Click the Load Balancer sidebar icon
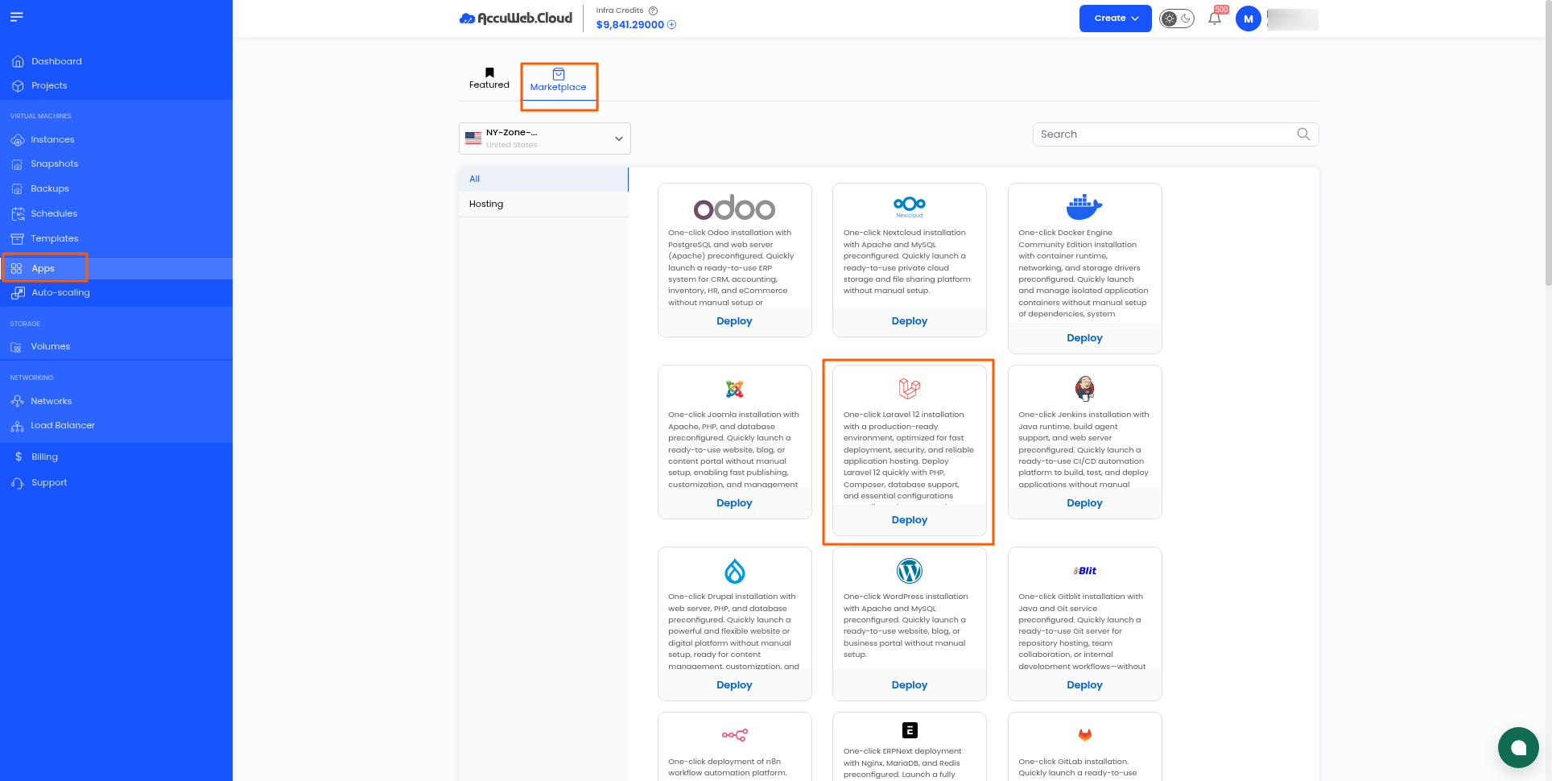Viewport: 1552px width, 781px height. [x=17, y=426]
